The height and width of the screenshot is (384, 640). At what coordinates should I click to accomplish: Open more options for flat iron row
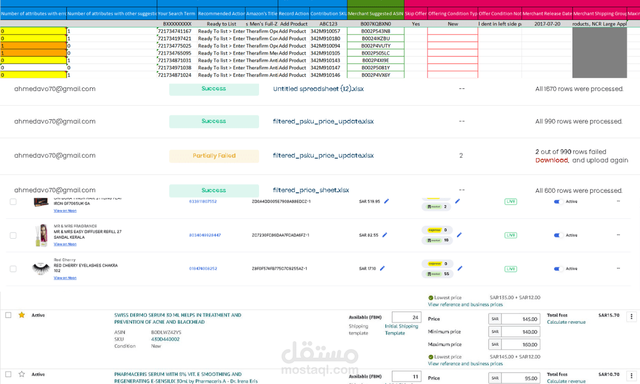[618, 201]
